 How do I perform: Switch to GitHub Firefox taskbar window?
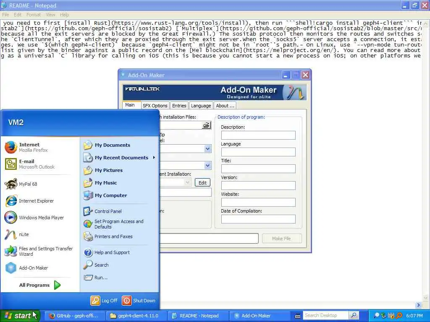point(74,316)
